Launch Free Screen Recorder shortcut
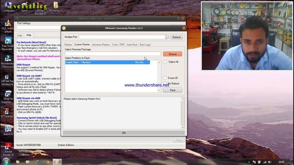Image resolution: width=294 pixels, height=165 pixels. (8, 44)
